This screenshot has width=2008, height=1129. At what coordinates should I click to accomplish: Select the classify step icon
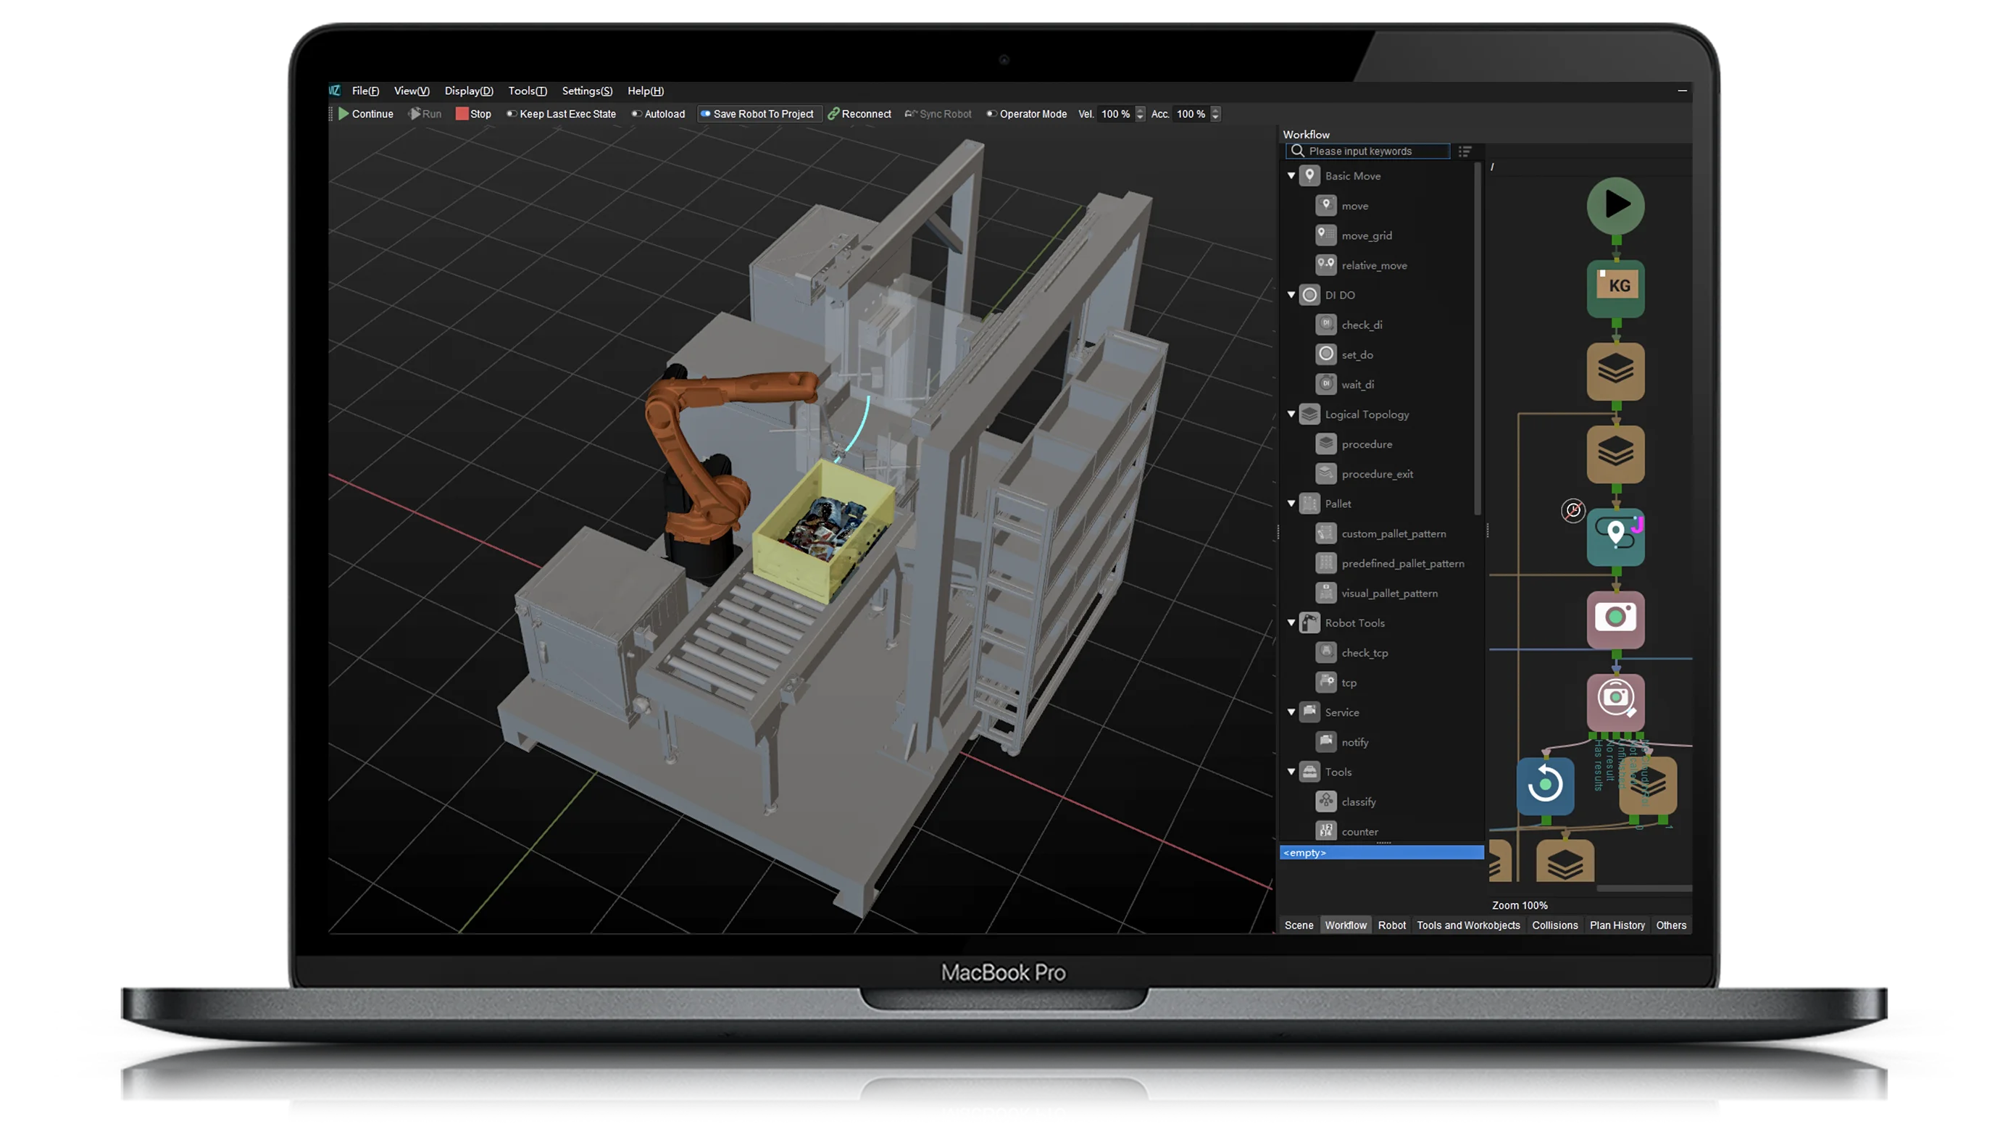click(x=1326, y=801)
